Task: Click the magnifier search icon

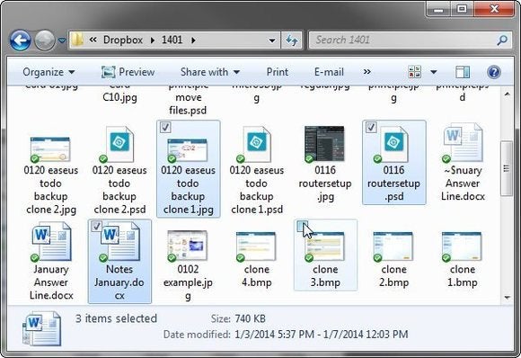Action: (502, 40)
